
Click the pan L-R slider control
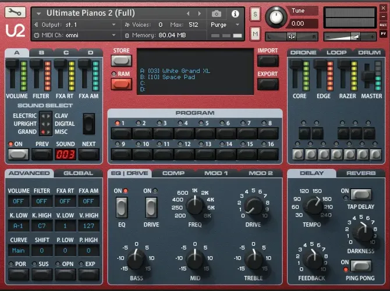coord(291,37)
